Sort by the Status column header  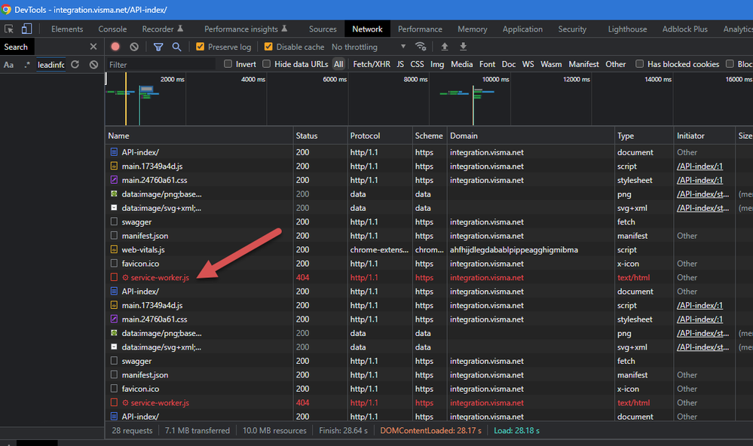pyautogui.click(x=320, y=136)
